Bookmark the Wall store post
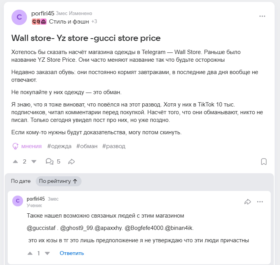 [264, 162]
